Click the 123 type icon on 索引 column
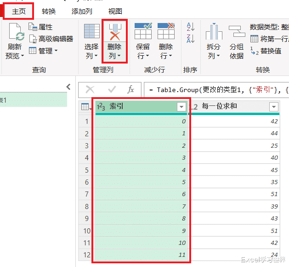Screen dimensions: 289x267 (101, 107)
